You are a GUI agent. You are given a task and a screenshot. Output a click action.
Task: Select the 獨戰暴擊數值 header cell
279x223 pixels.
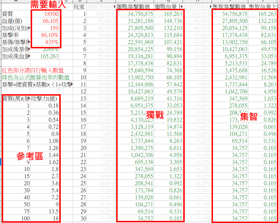(x=135, y=7)
